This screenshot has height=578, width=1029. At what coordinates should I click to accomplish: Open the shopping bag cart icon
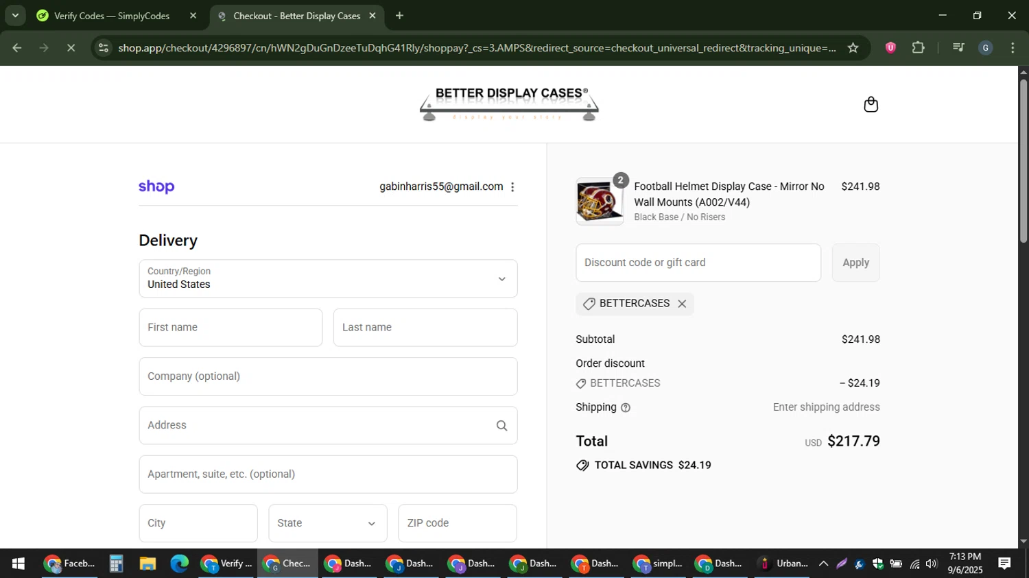click(x=871, y=104)
